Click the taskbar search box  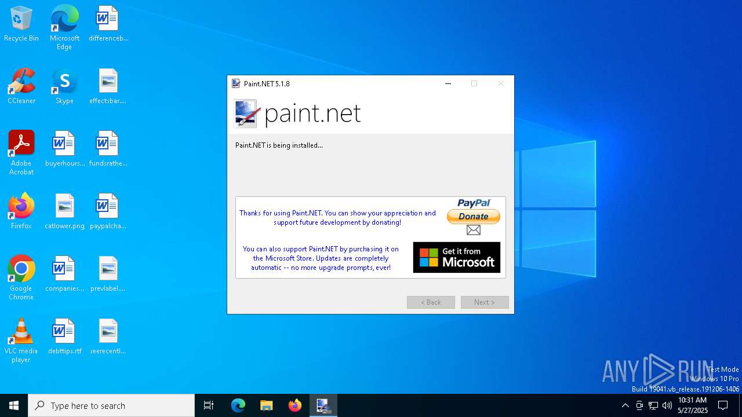click(111, 405)
